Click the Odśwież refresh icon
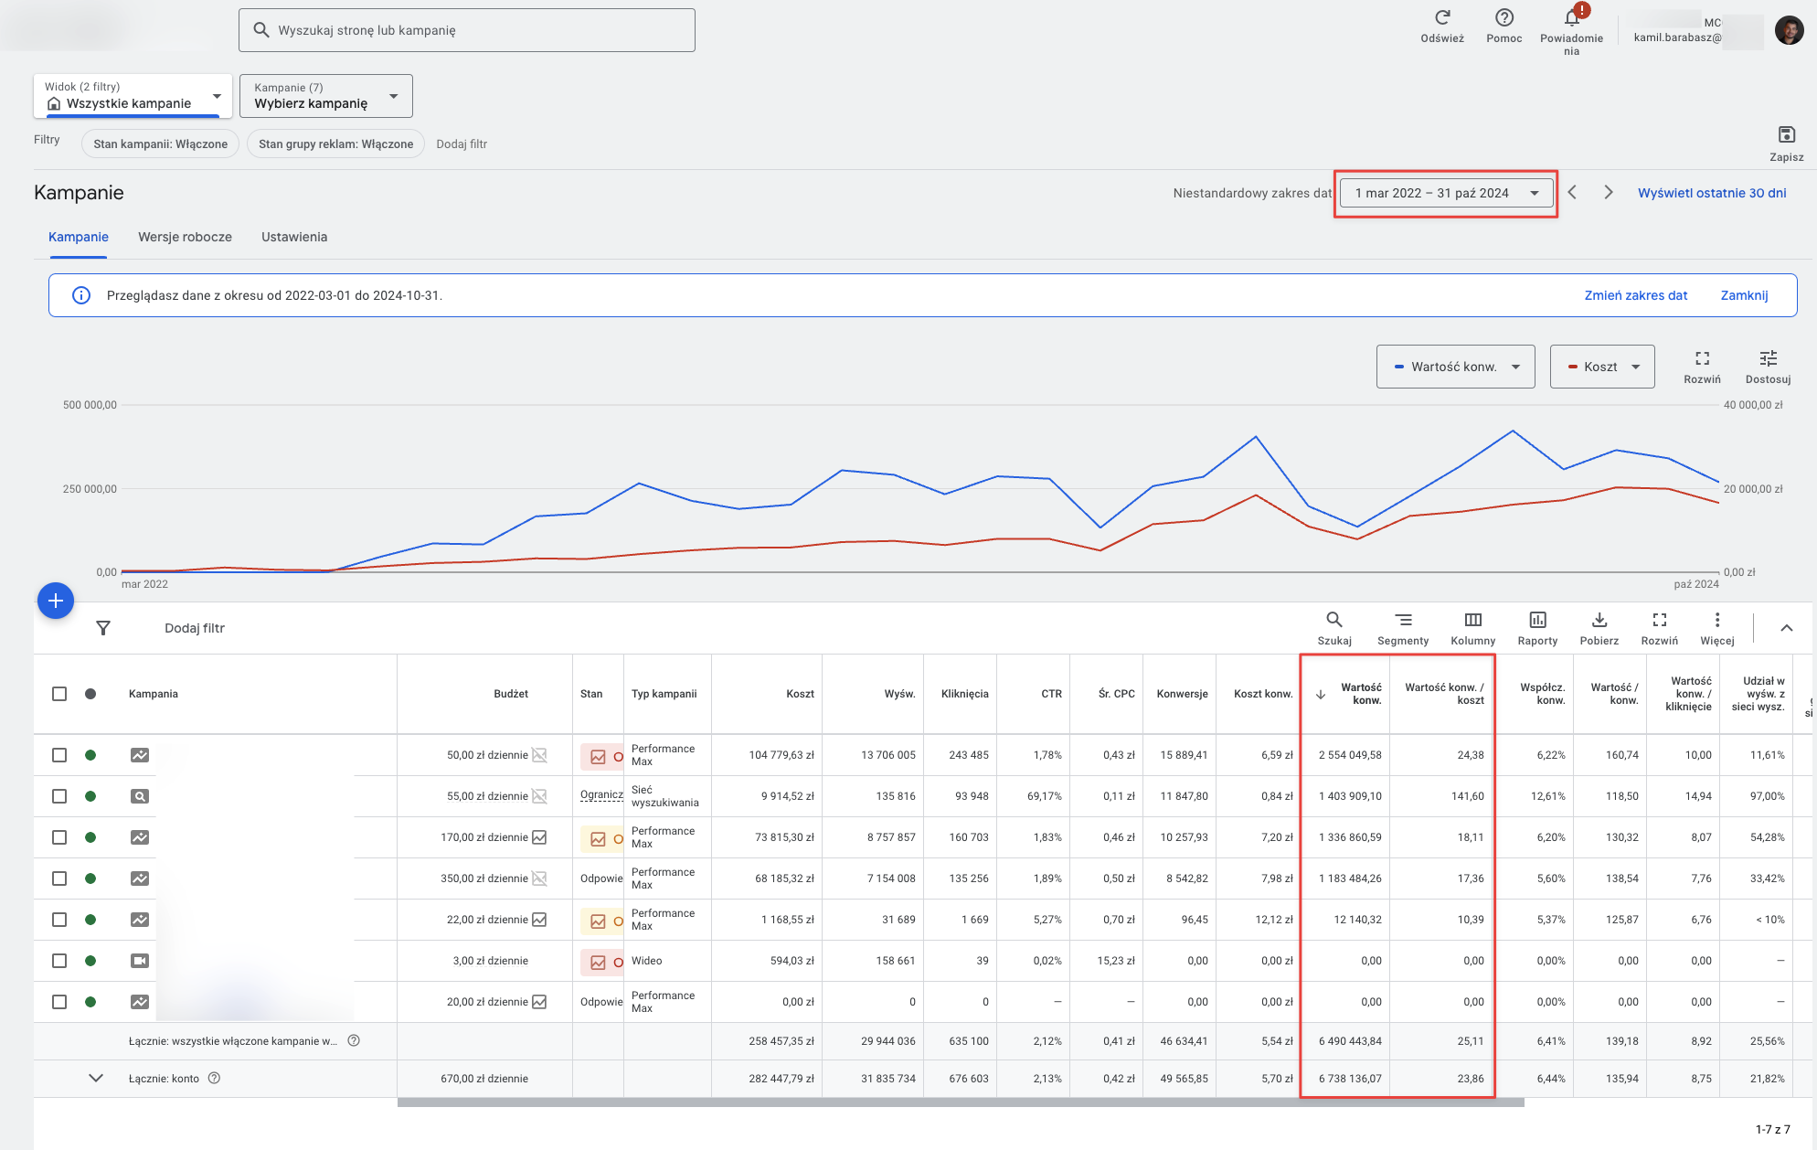The image size is (1817, 1150). 1442,17
